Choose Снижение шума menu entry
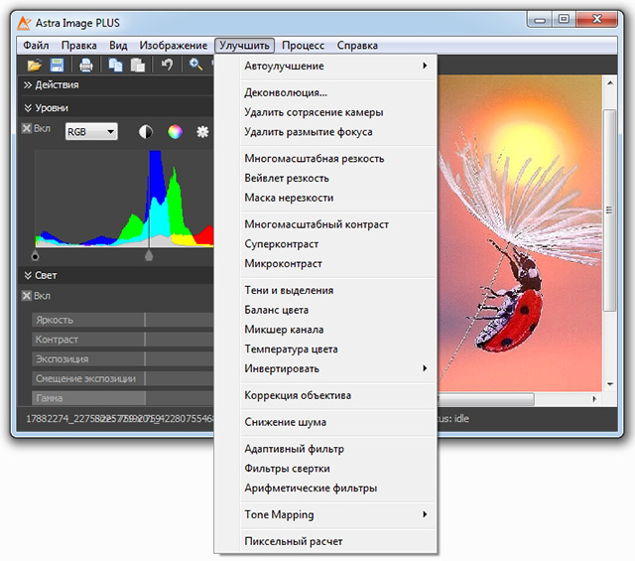Screen dimensions: 635x561 [285, 422]
